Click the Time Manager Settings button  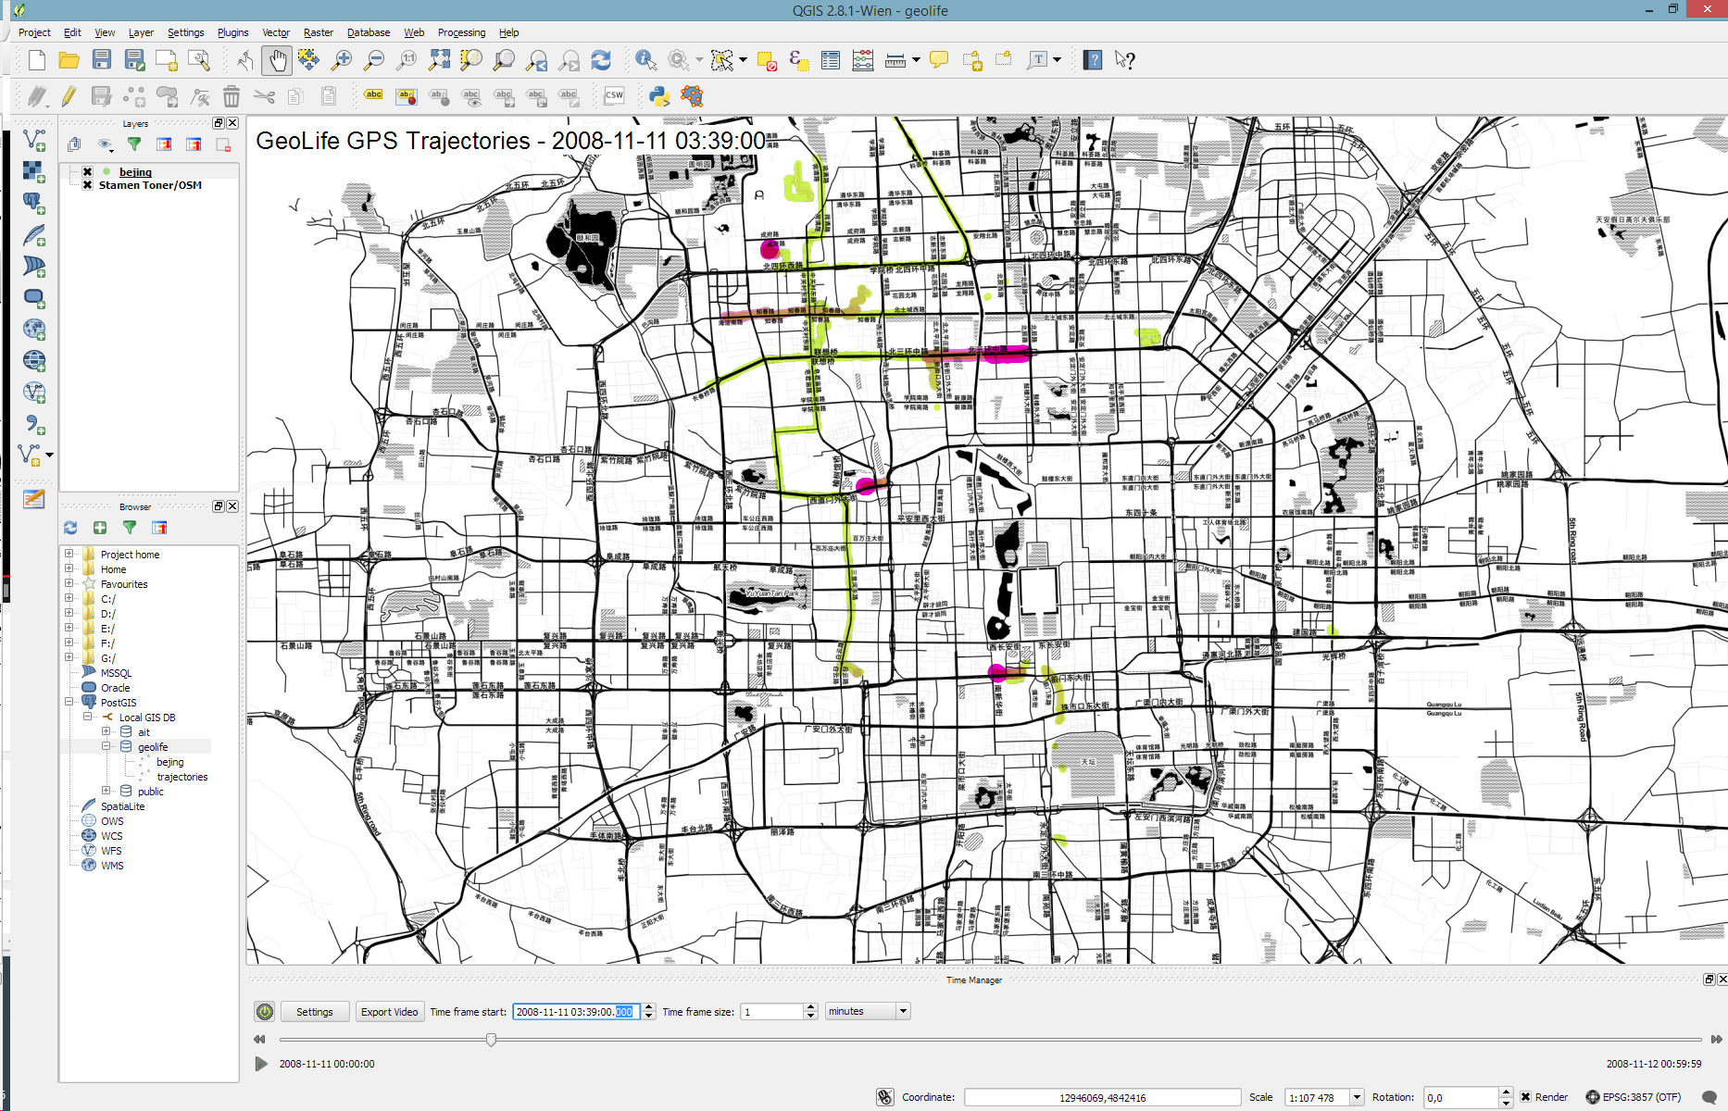click(314, 1012)
